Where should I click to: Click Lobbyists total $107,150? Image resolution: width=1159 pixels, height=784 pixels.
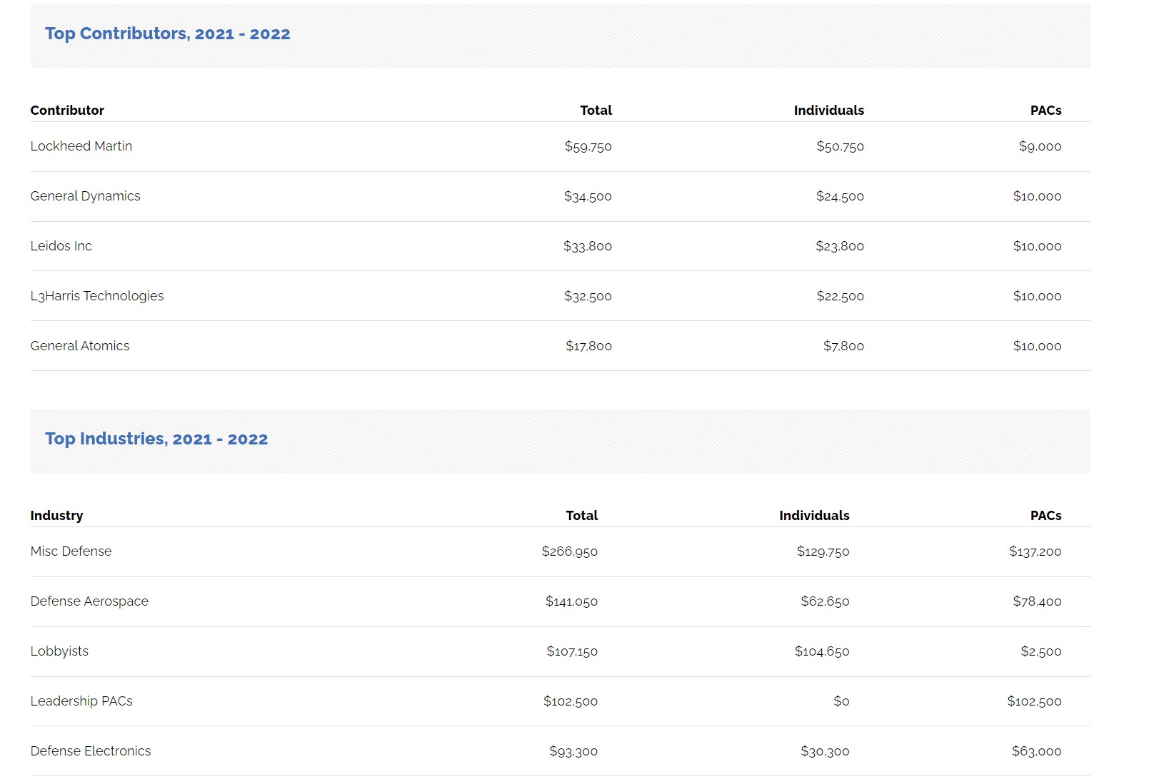572,651
